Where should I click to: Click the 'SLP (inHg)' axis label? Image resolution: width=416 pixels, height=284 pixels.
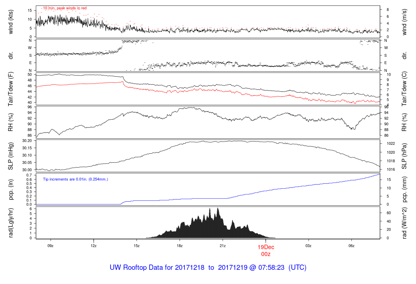coord(11,156)
